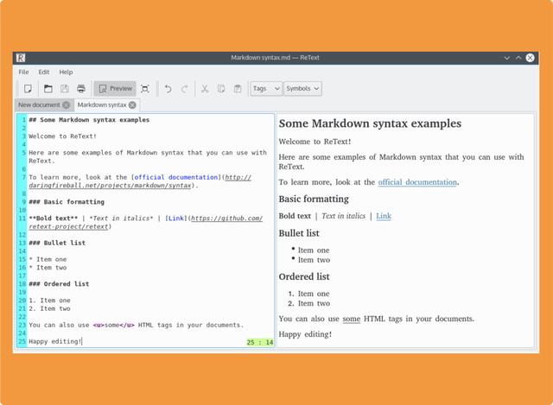Screen dimensions: 553x405
Task: Click 'Welcome to ReText!' in the editor
Action: tap(62, 136)
